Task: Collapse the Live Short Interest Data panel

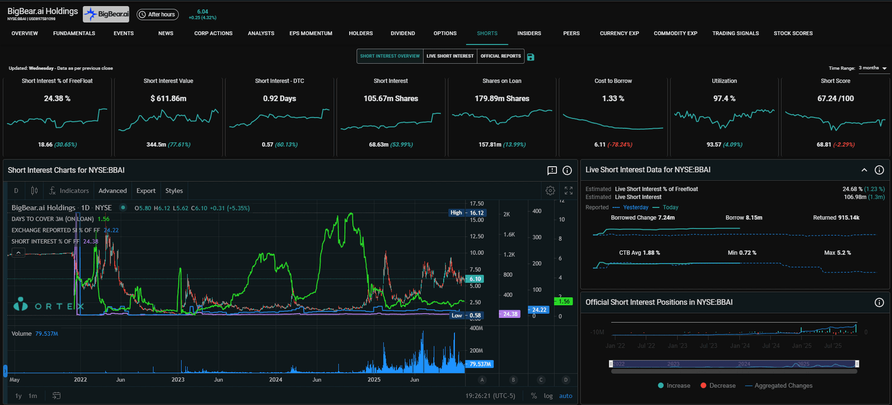Action: pyautogui.click(x=864, y=170)
